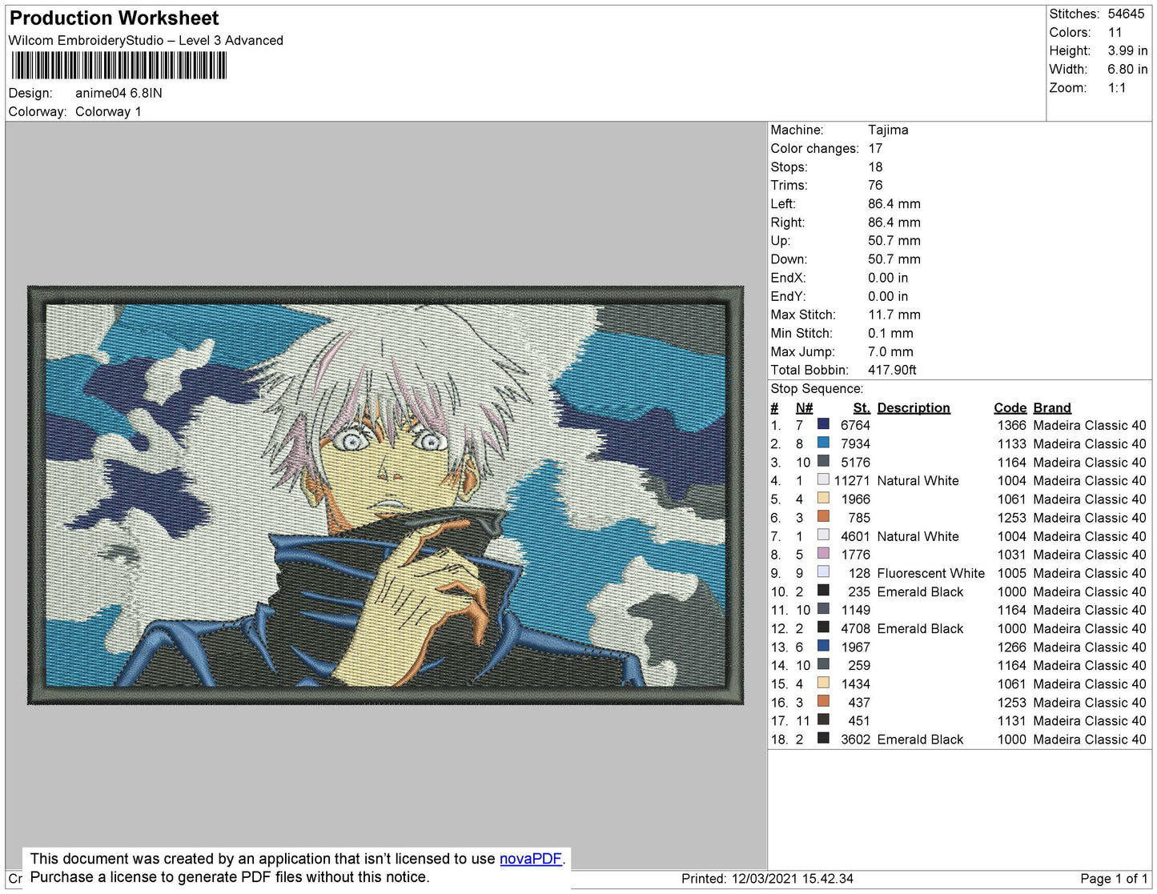Select stitch count "6764" in stop 1
Image resolution: width=1157 pixels, height=894 pixels.
pos(855,425)
